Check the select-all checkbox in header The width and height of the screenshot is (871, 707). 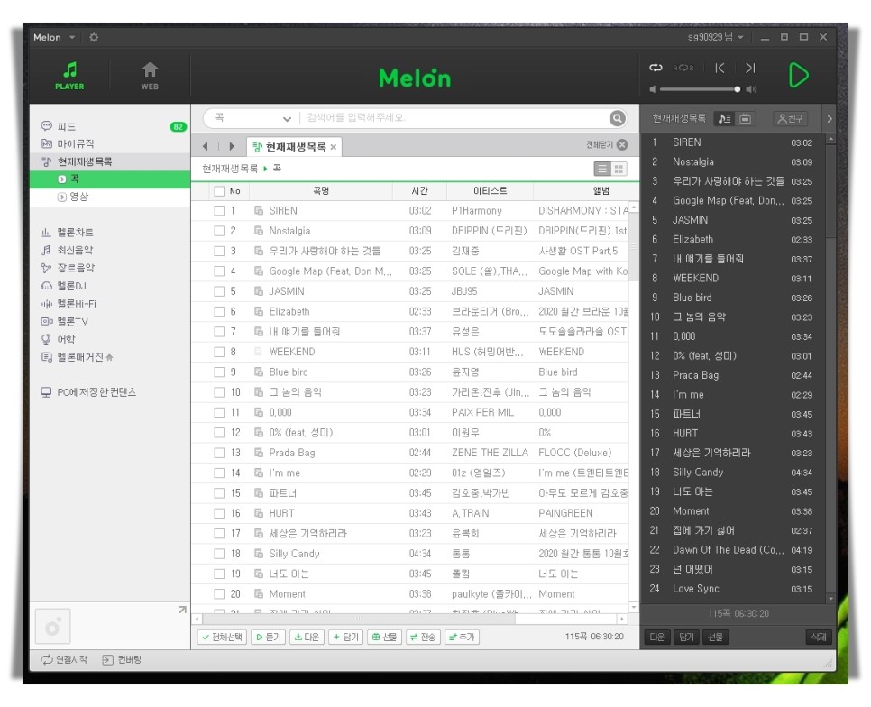[x=219, y=191]
